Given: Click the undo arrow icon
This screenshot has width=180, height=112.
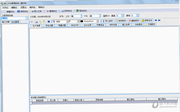Looking at the screenshot, I should pyautogui.click(x=32, y=22).
